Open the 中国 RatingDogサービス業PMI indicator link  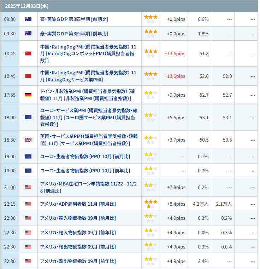[88, 76]
